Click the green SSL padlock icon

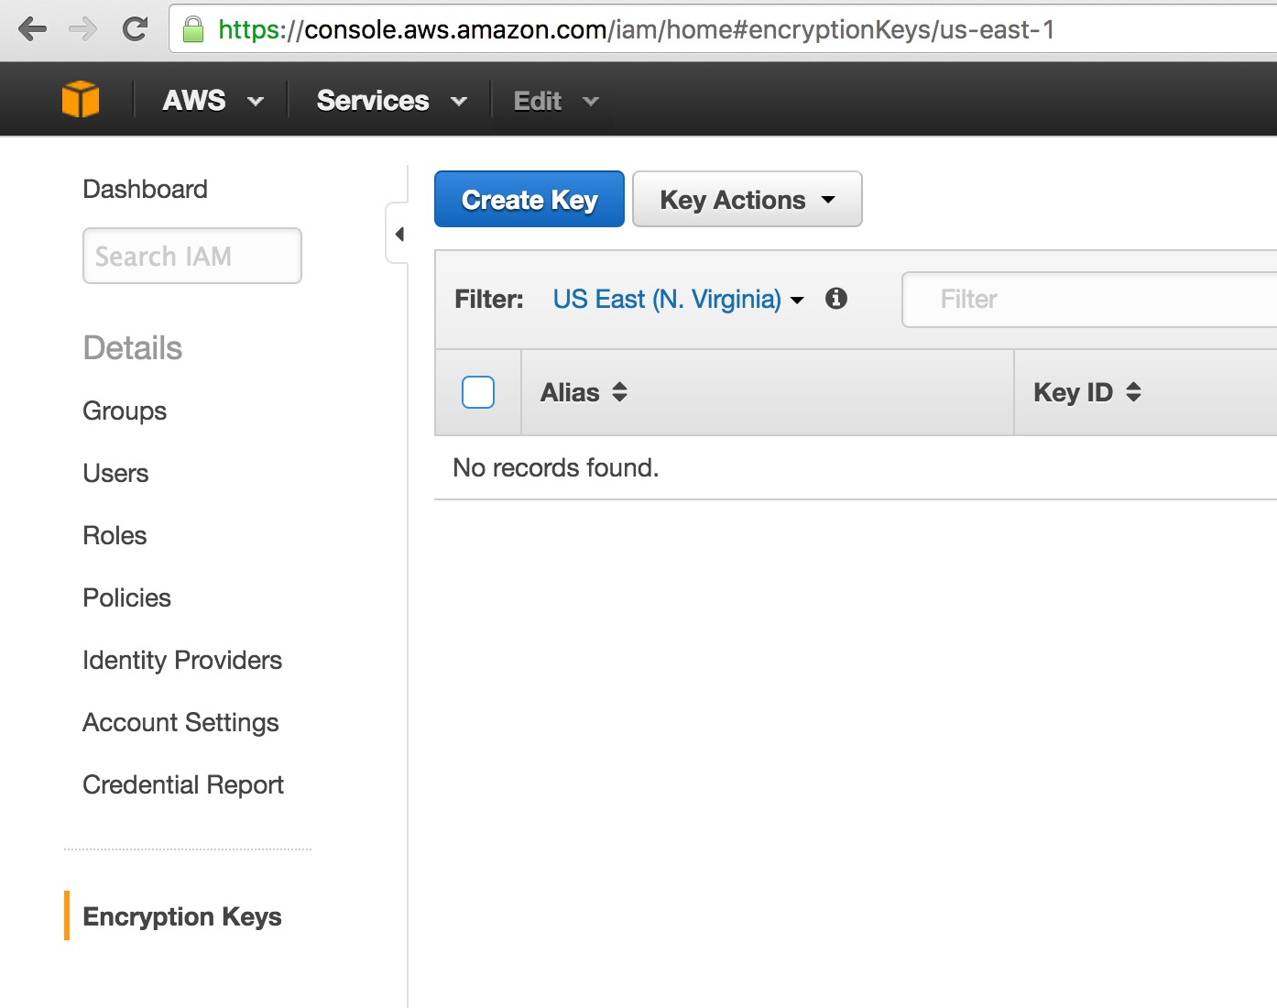(193, 29)
